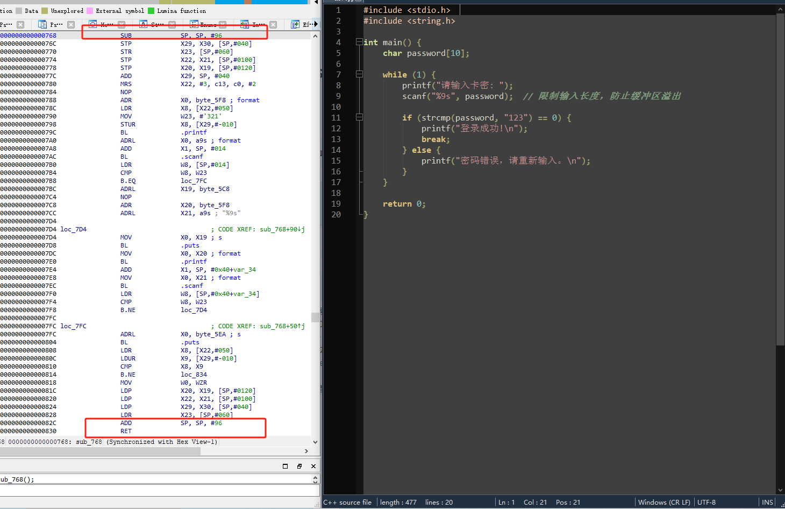Click the disassembly scroll-up arrow

(316, 36)
